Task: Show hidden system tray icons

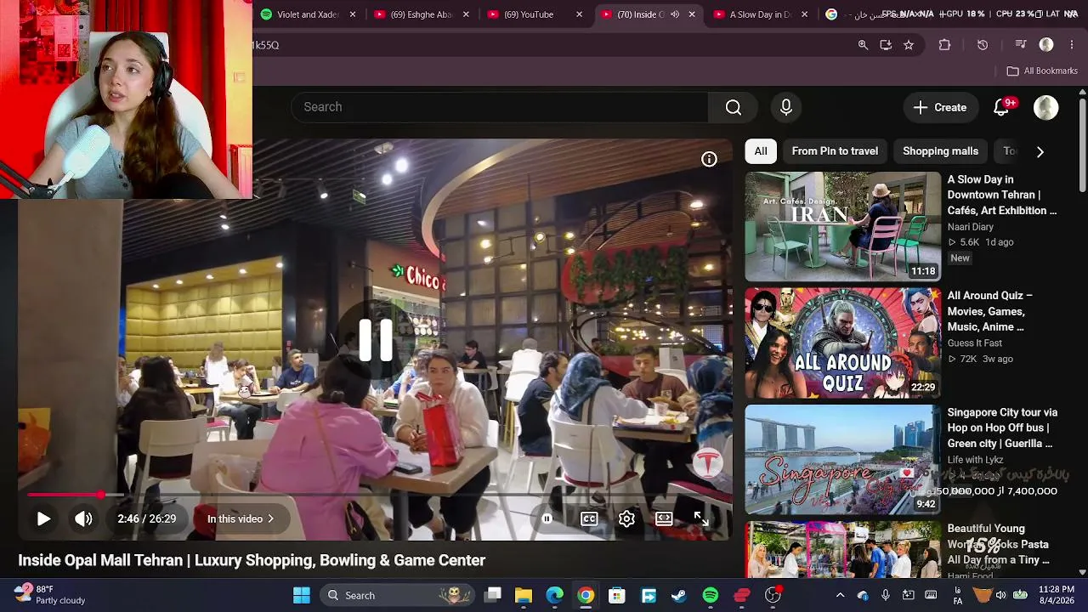Action: (841, 595)
